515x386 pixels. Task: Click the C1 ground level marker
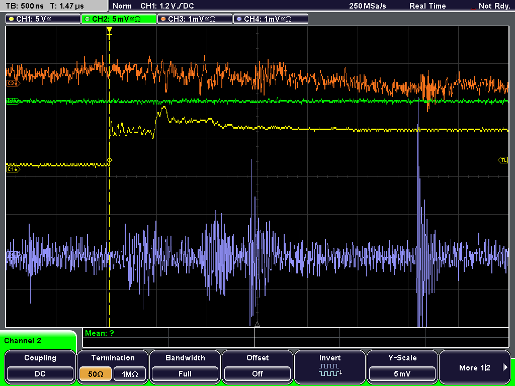click(14, 169)
